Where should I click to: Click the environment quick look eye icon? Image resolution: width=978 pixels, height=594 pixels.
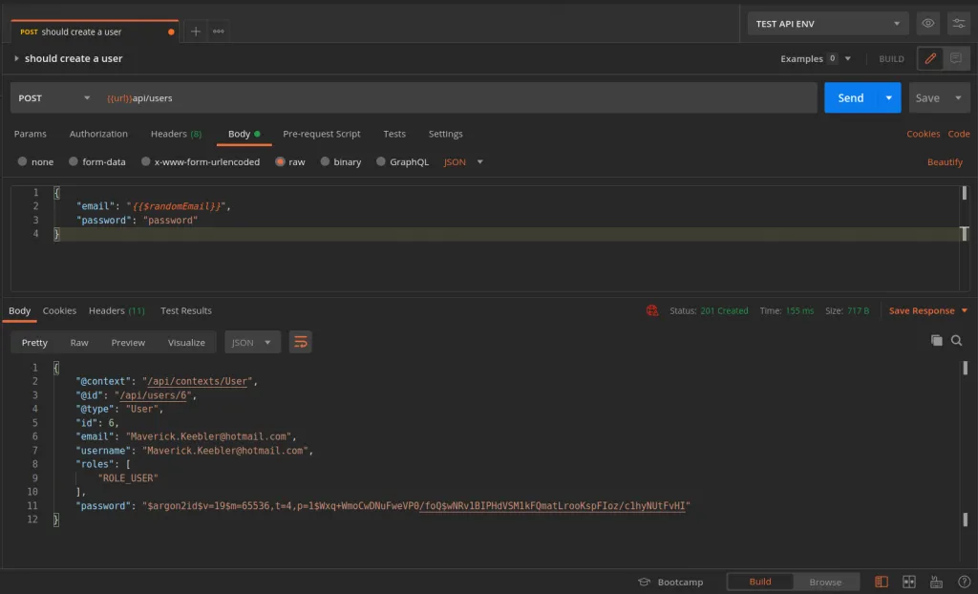[927, 24]
